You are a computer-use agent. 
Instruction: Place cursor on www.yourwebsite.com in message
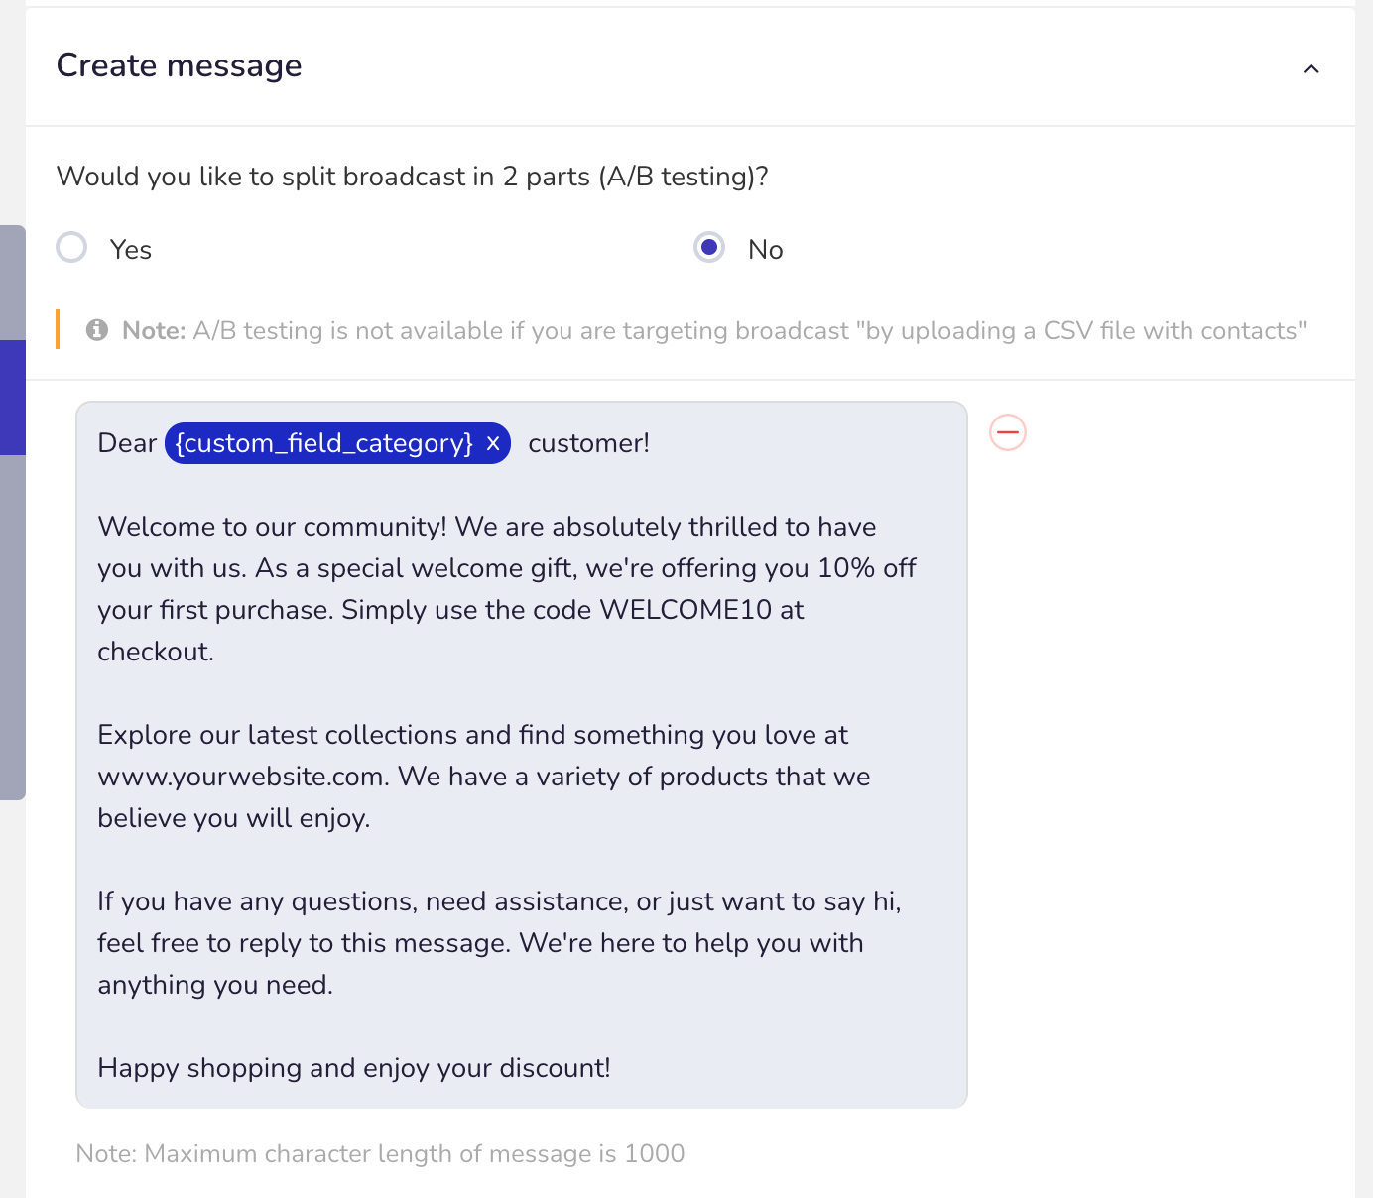[x=242, y=777]
